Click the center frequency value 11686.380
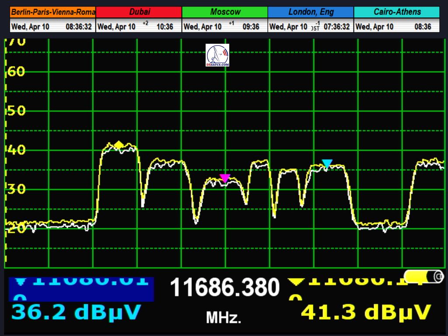 pyautogui.click(x=224, y=288)
